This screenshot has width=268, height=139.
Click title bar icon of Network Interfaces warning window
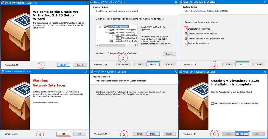tap(2, 72)
